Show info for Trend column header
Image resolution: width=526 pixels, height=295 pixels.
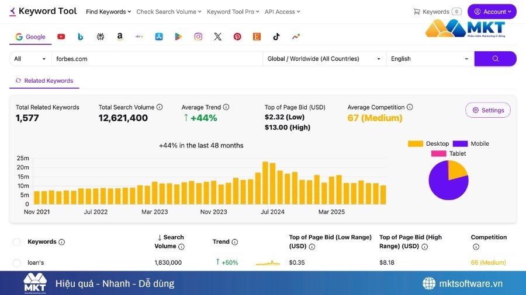click(x=235, y=242)
